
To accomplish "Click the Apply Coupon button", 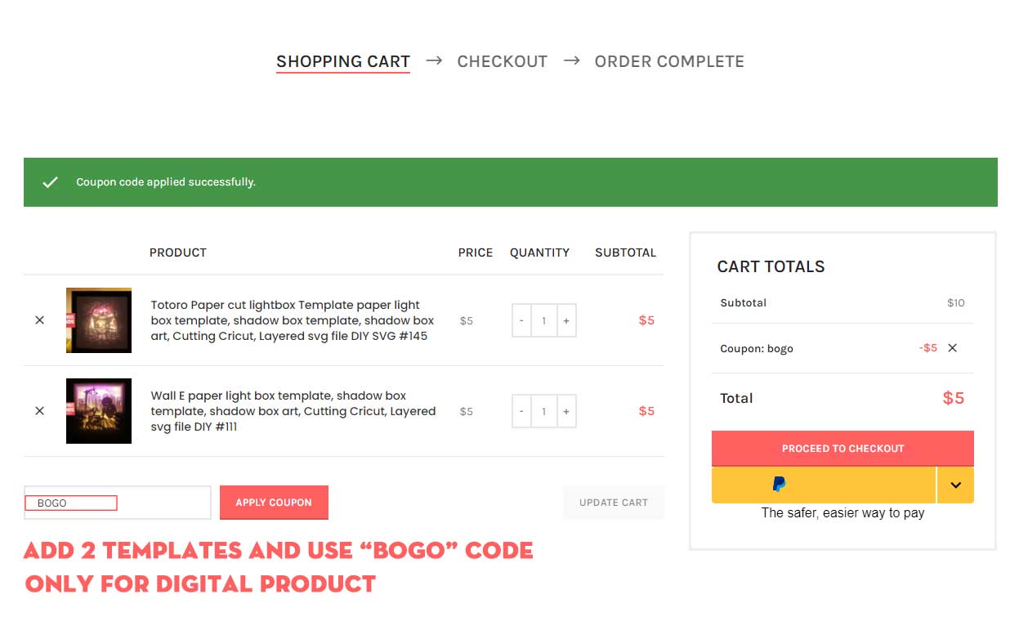I will click(274, 503).
